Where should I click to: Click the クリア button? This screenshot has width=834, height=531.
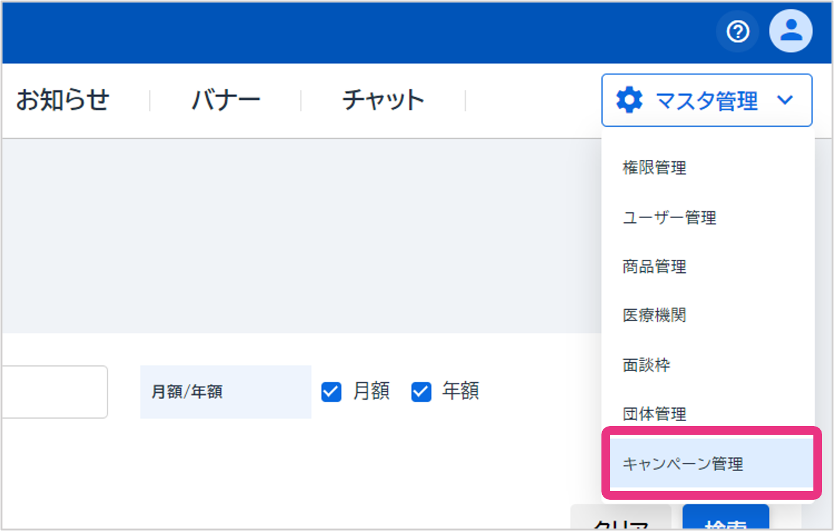click(x=620, y=521)
